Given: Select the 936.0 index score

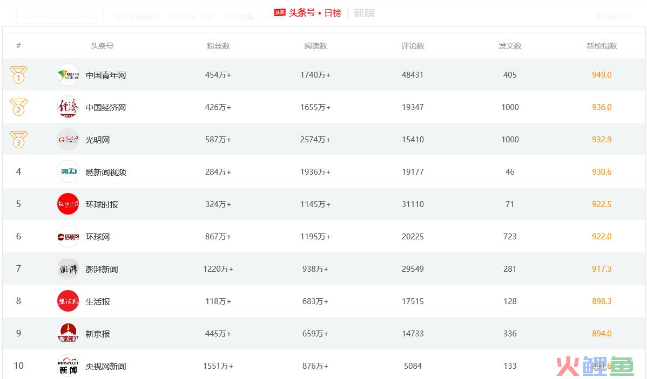Looking at the screenshot, I should click(602, 107).
